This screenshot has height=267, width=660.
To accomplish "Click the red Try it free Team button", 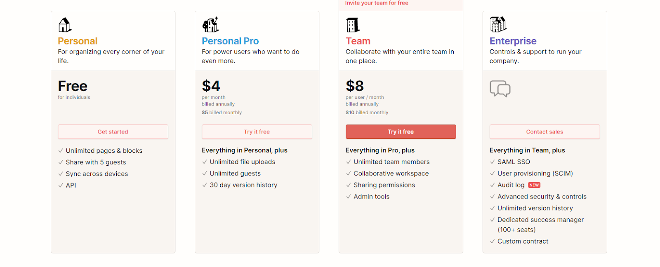I will (401, 132).
